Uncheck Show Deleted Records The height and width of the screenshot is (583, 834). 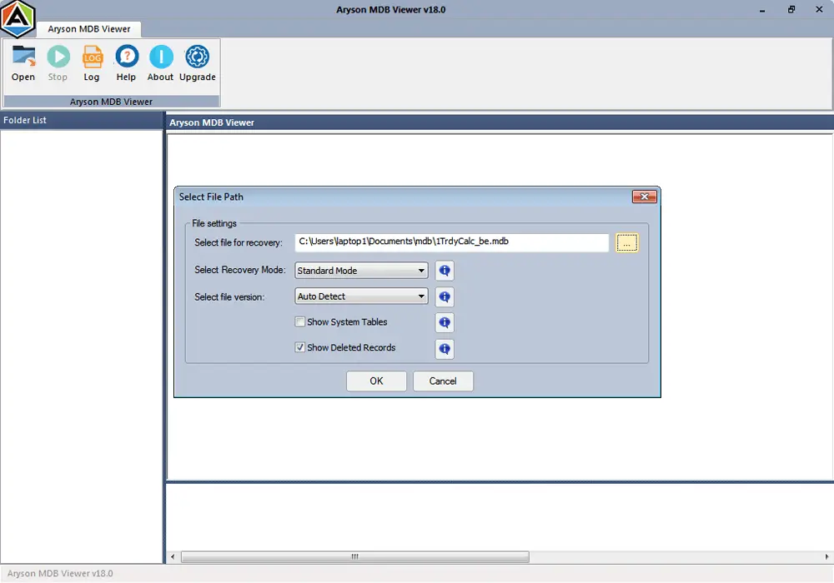tap(299, 347)
